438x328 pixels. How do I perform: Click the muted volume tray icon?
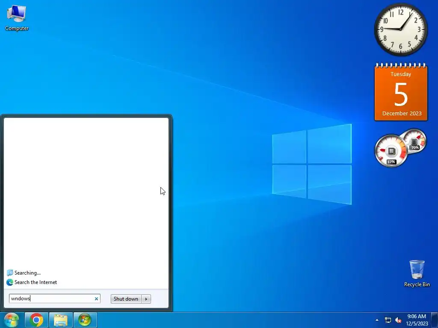398,320
